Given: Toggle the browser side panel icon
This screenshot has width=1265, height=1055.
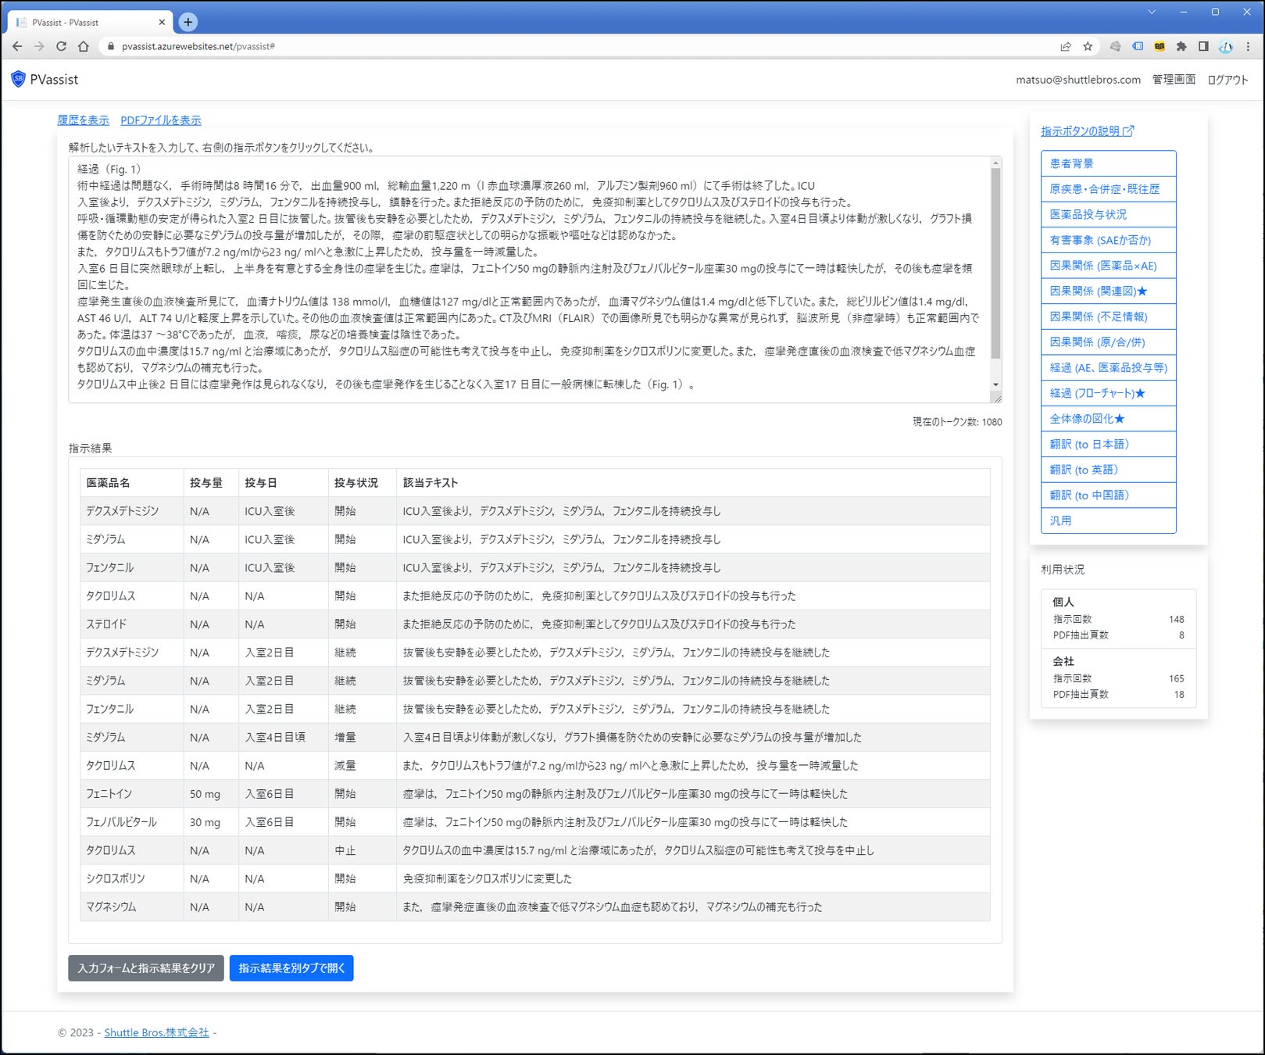Looking at the screenshot, I should (x=1203, y=46).
